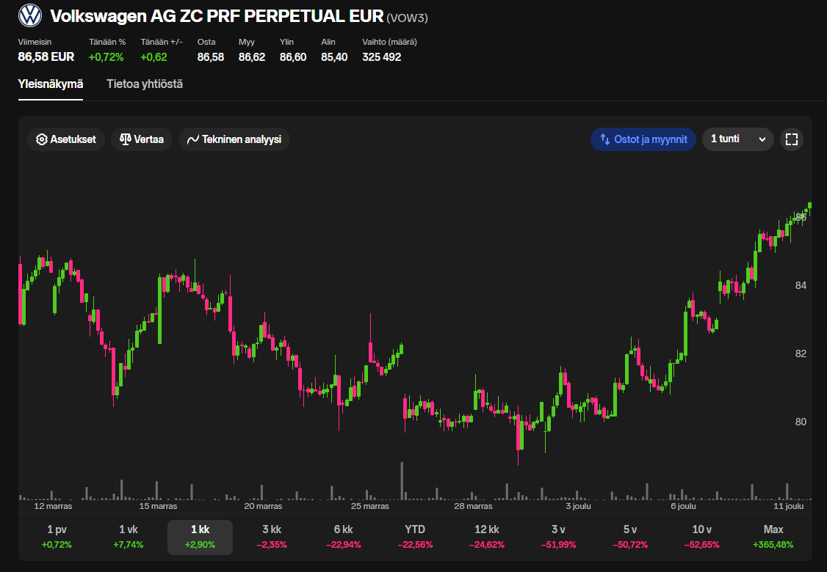Image resolution: width=827 pixels, height=572 pixels.
Task: Open chart settings via Asetukset gear
Action: coord(42,139)
